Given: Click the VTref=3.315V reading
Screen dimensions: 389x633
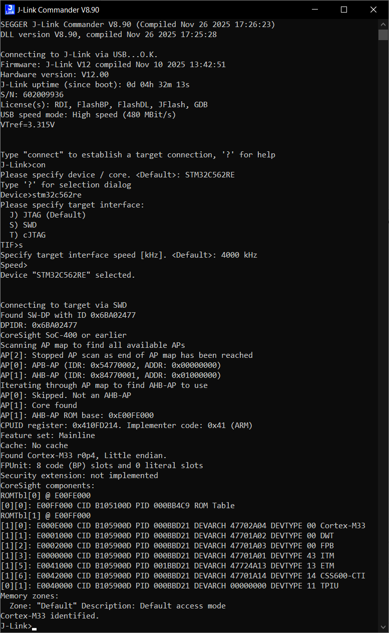Looking at the screenshot, I should pyautogui.click(x=28, y=125).
